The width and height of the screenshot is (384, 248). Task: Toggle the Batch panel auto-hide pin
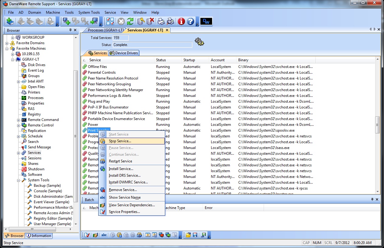pos(372,200)
